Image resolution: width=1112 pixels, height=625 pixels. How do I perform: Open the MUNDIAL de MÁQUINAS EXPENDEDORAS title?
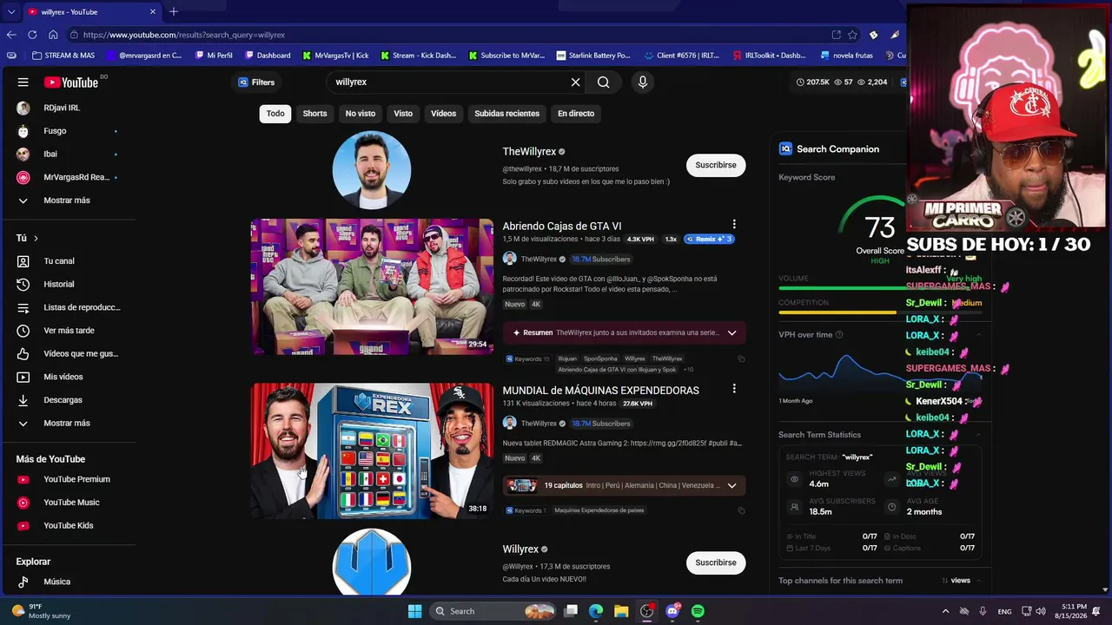tap(600, 391)
